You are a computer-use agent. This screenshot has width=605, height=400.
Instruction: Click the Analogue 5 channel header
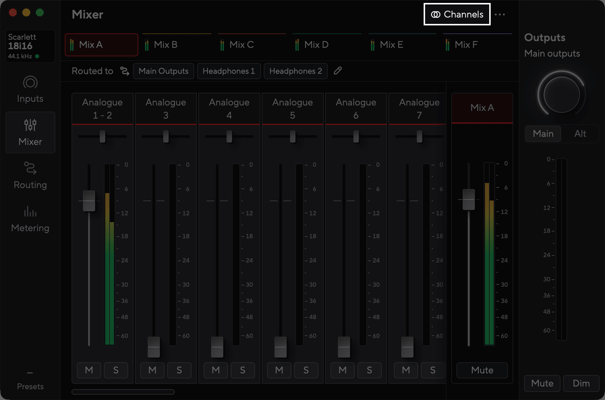pos(292,109)
